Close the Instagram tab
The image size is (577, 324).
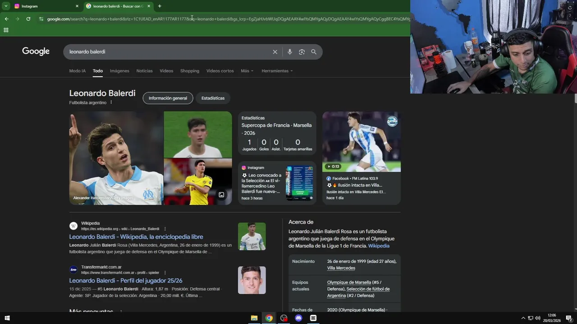pyautogui.click(x=77, y=6)
